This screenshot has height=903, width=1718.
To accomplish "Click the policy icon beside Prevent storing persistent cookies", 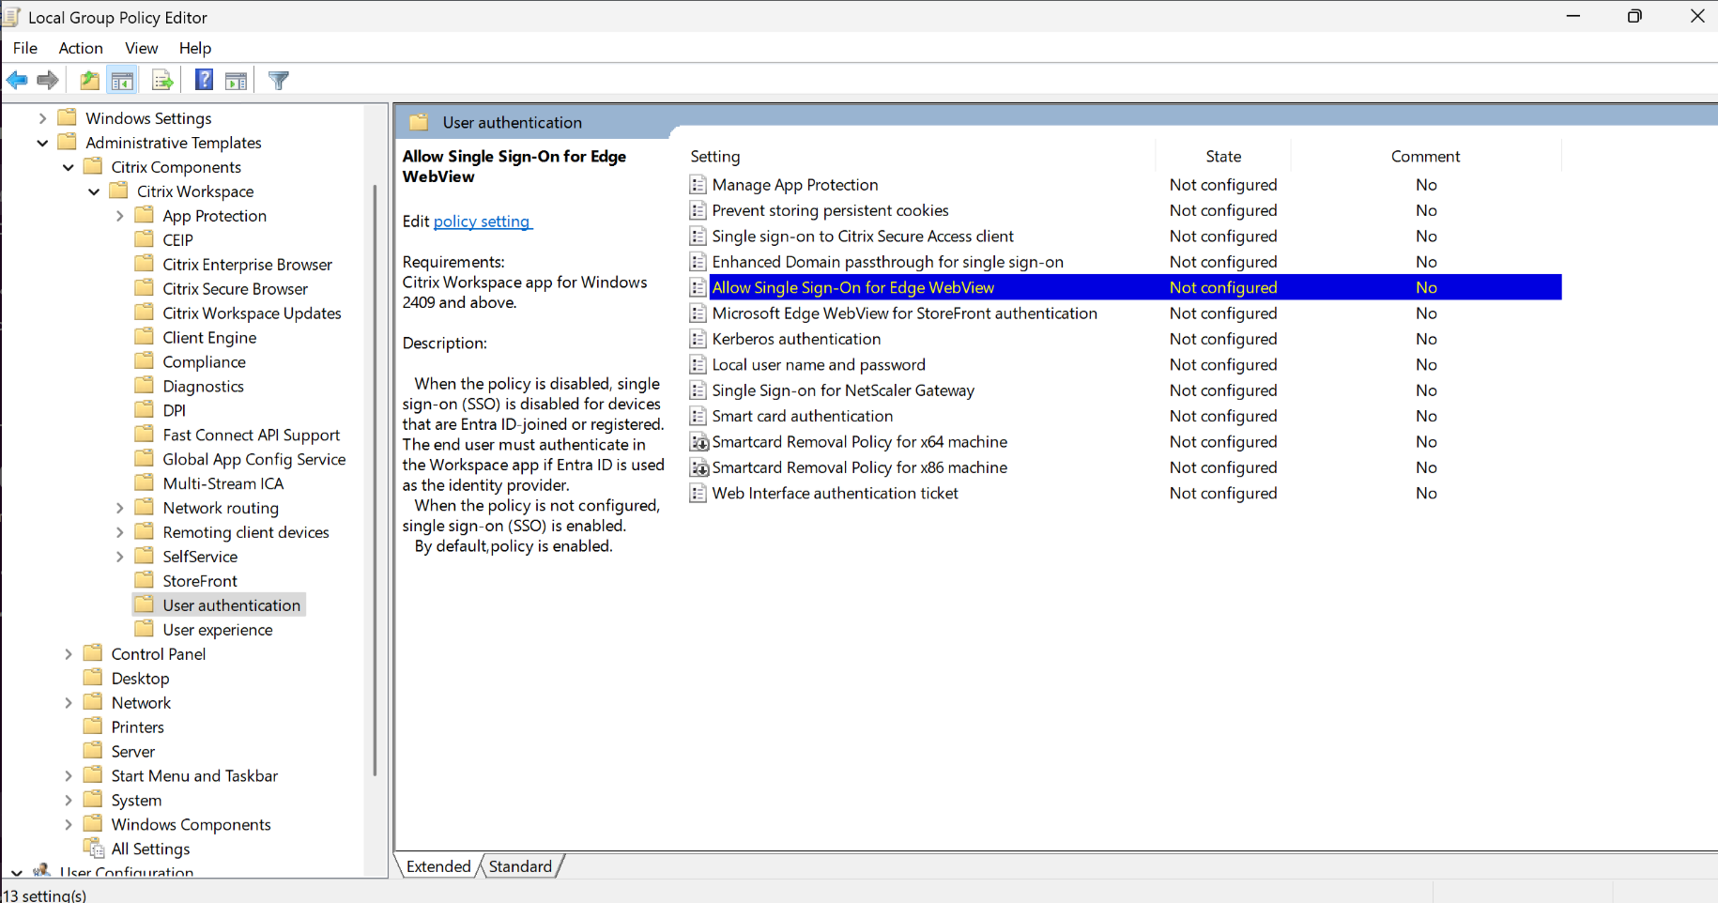I will pyautogui.click(x=698, y=210).
